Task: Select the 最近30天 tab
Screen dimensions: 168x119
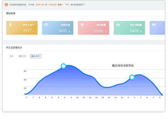Action: (x=36, y=56)
